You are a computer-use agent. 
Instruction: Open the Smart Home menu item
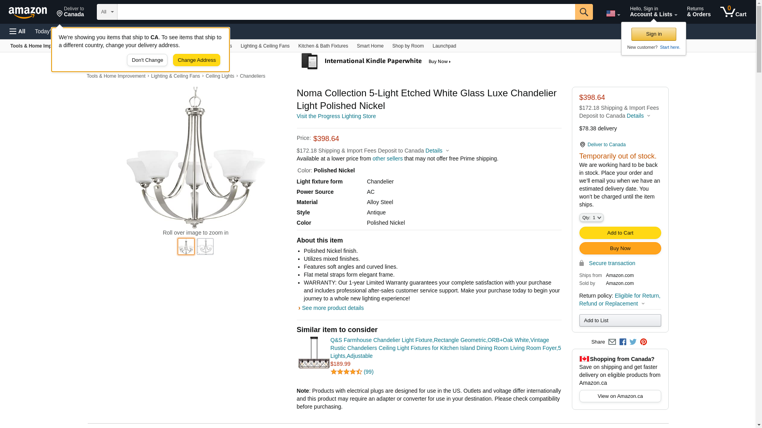click(x=370, y=46)
